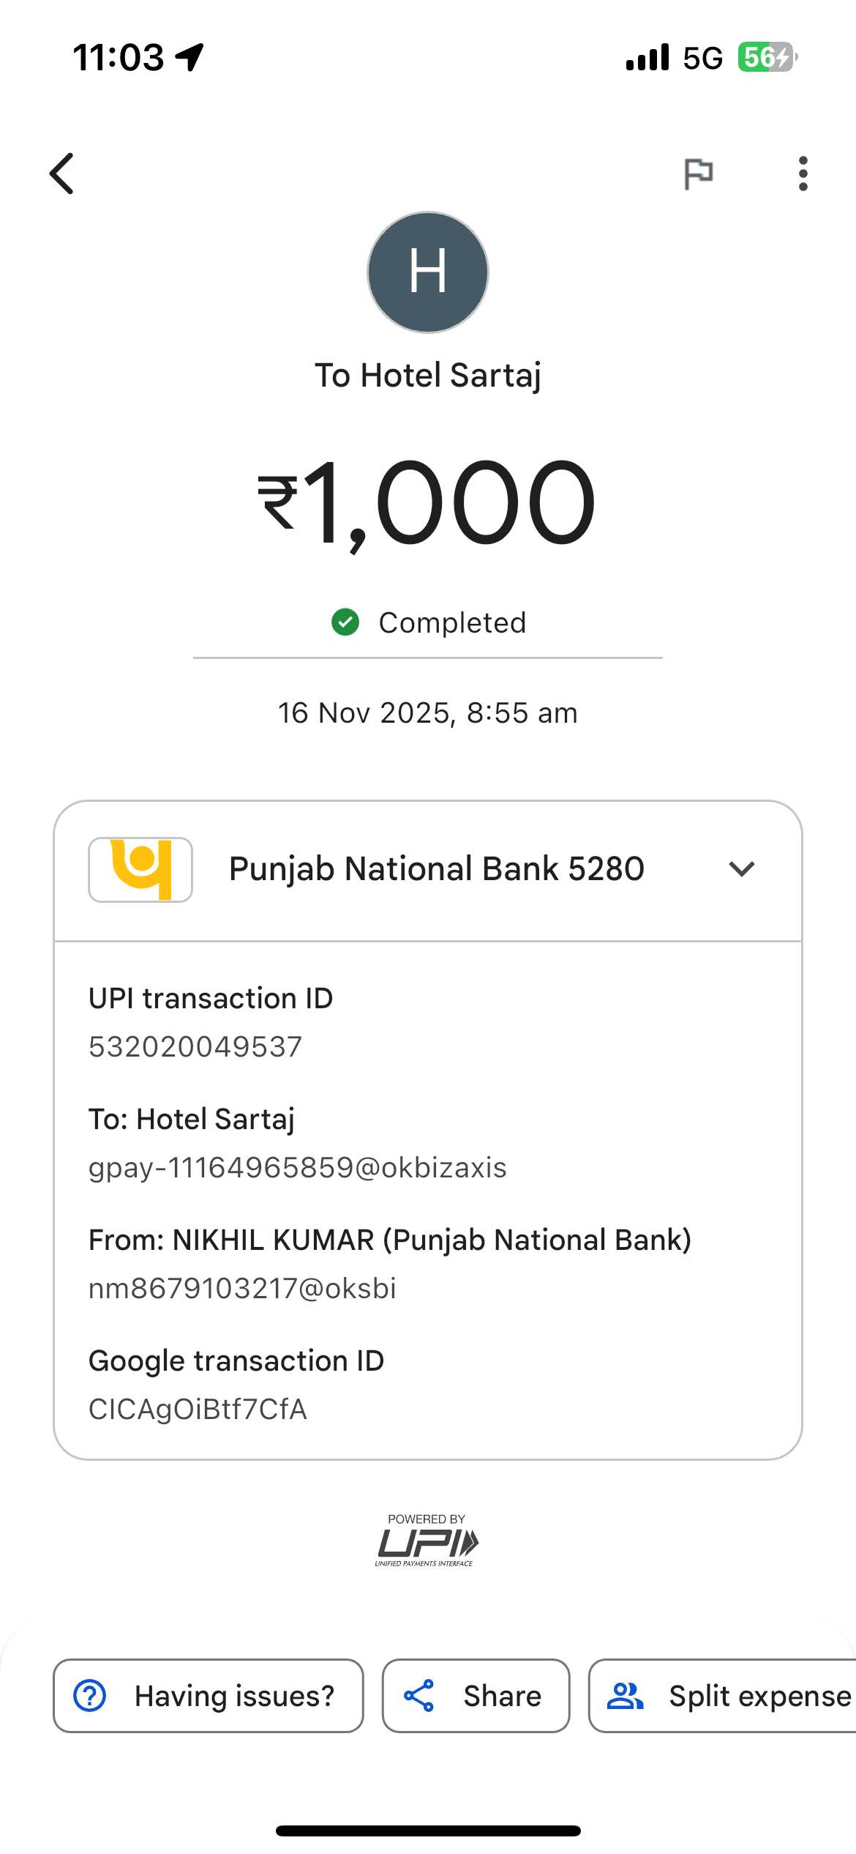
Task: Tap the green Completed checkmark icon
Action: [x=345, y=622]
